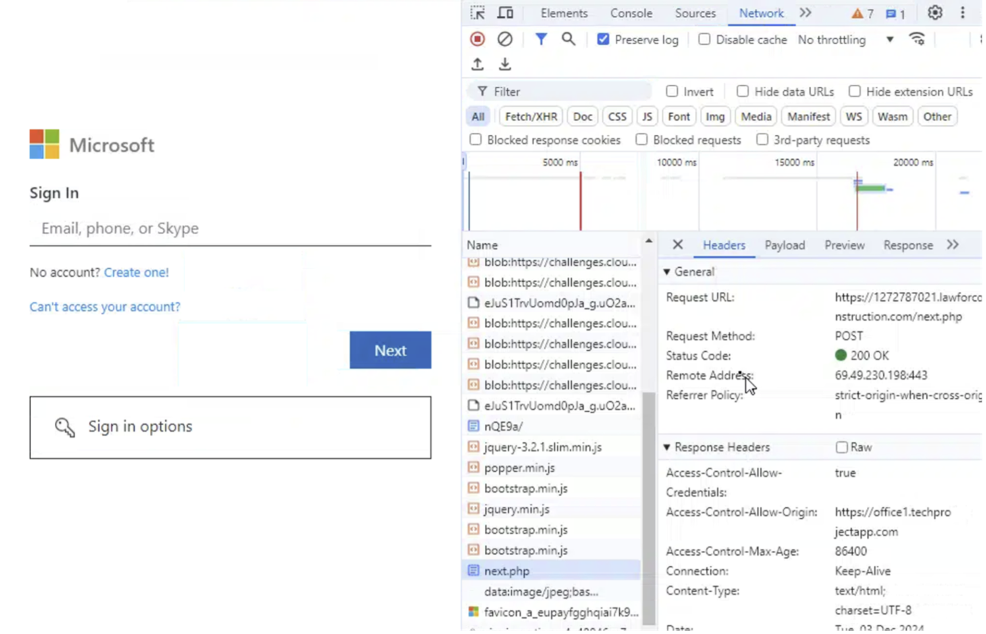986x634 pixels.
Task: Open network search with the magnifier icon
Action: click(x=568, y=39)
